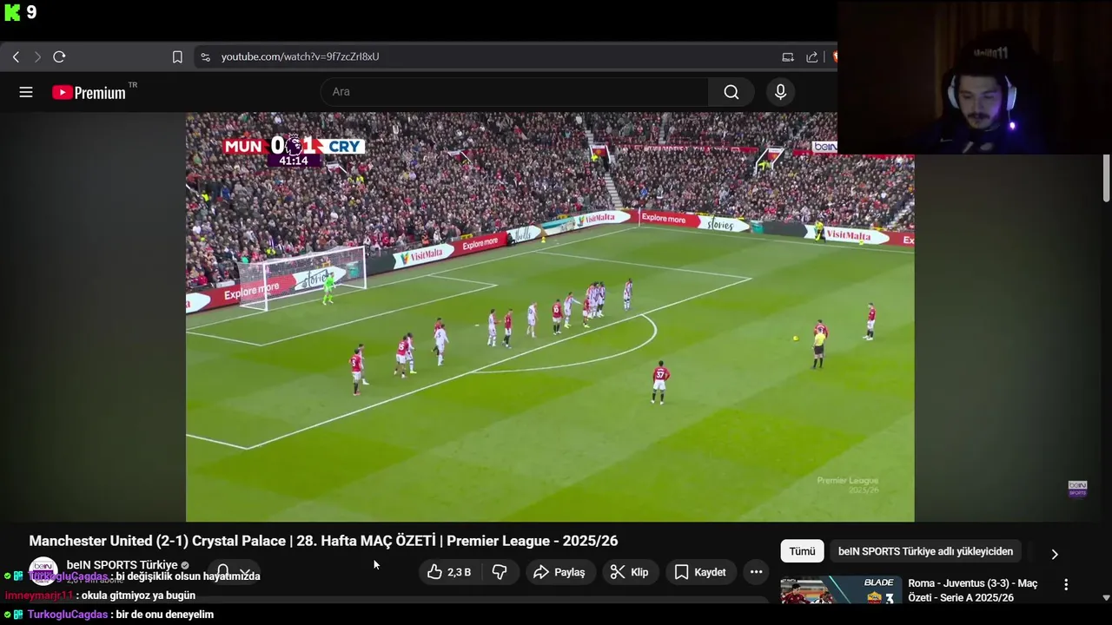Open the YouTube hamburger guide menu
The width and height of the screenshot is (1112, 625).
point(26,92)
